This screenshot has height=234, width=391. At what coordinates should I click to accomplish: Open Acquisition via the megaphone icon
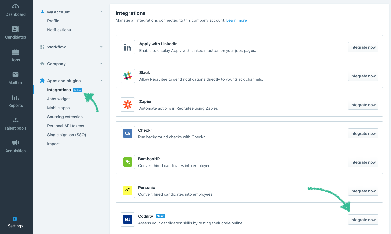[16, 142]
